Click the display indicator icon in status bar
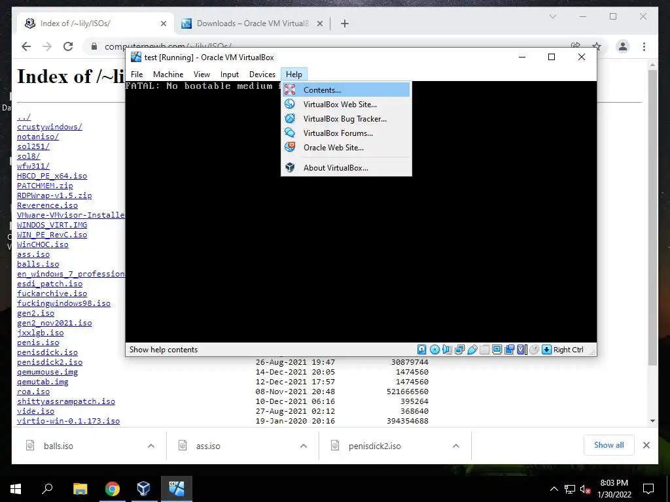 497,350
